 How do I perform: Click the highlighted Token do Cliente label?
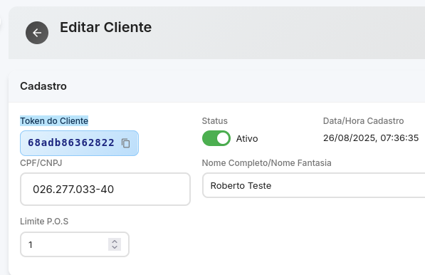tap(54, 121)
